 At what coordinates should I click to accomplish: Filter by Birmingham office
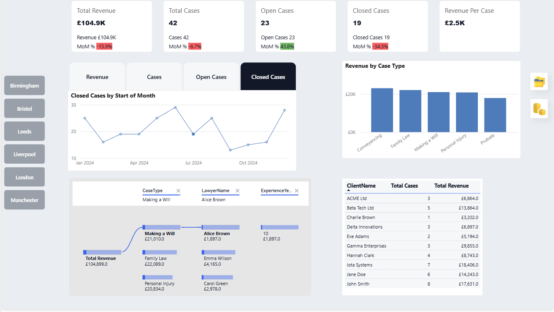point(24,86)
